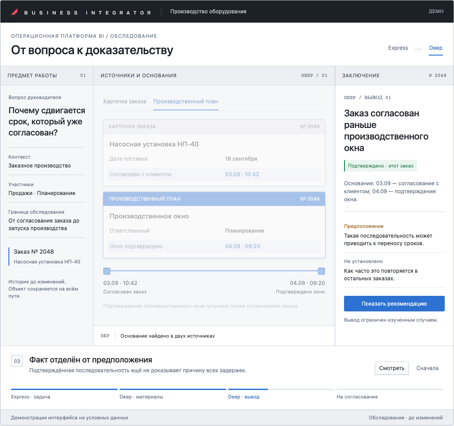Click the 03.09 · 10:42 value in order card
The image size is (454, 426).
(242, 175)
